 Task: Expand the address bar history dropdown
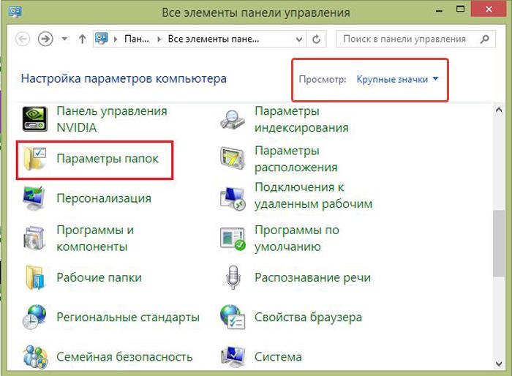coord(298,40)
